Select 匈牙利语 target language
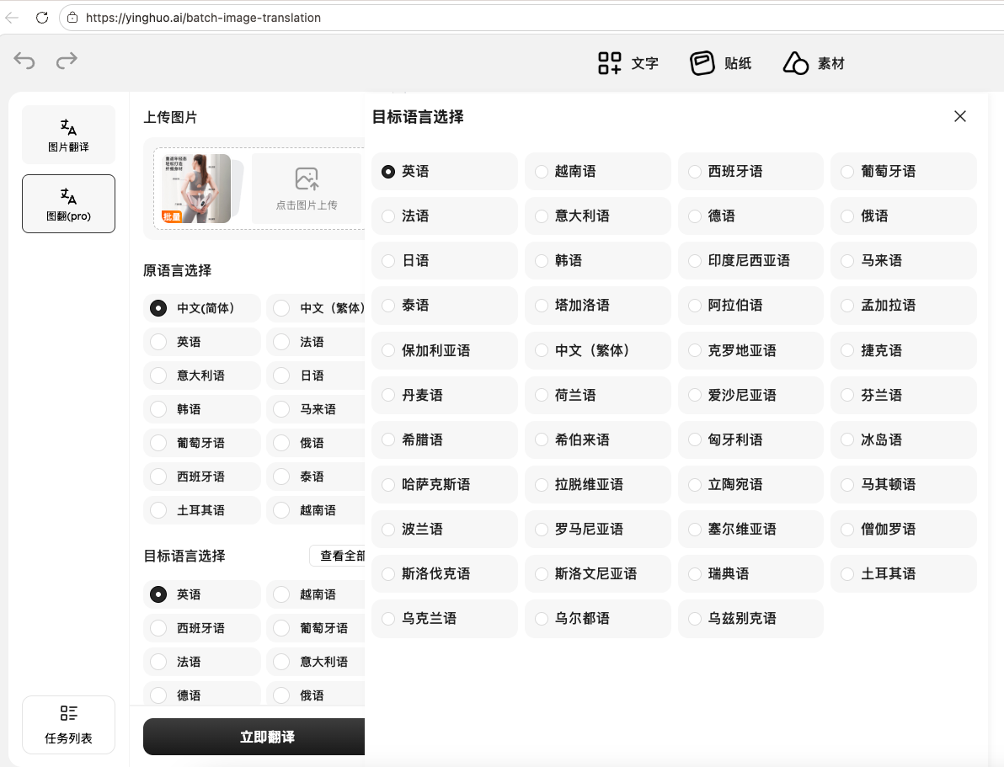Image resolution: width=1004 pixels, height=767 pixels. point(750,439)
